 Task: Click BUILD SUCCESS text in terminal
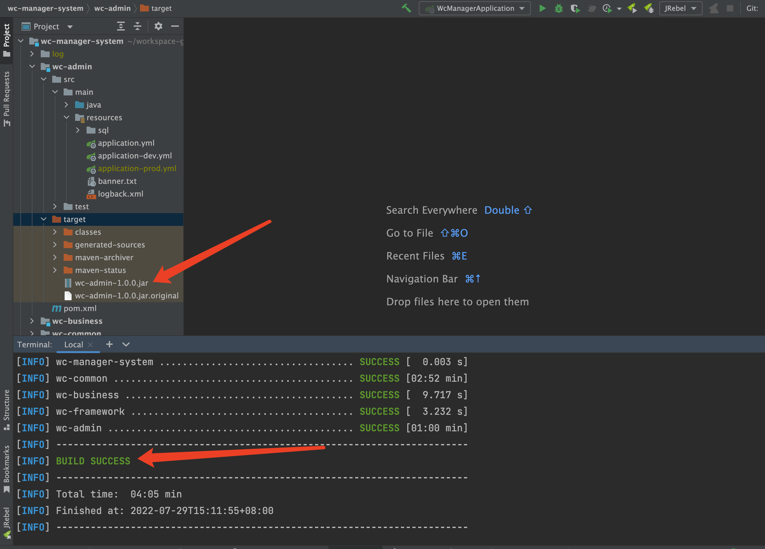[93, 461]
